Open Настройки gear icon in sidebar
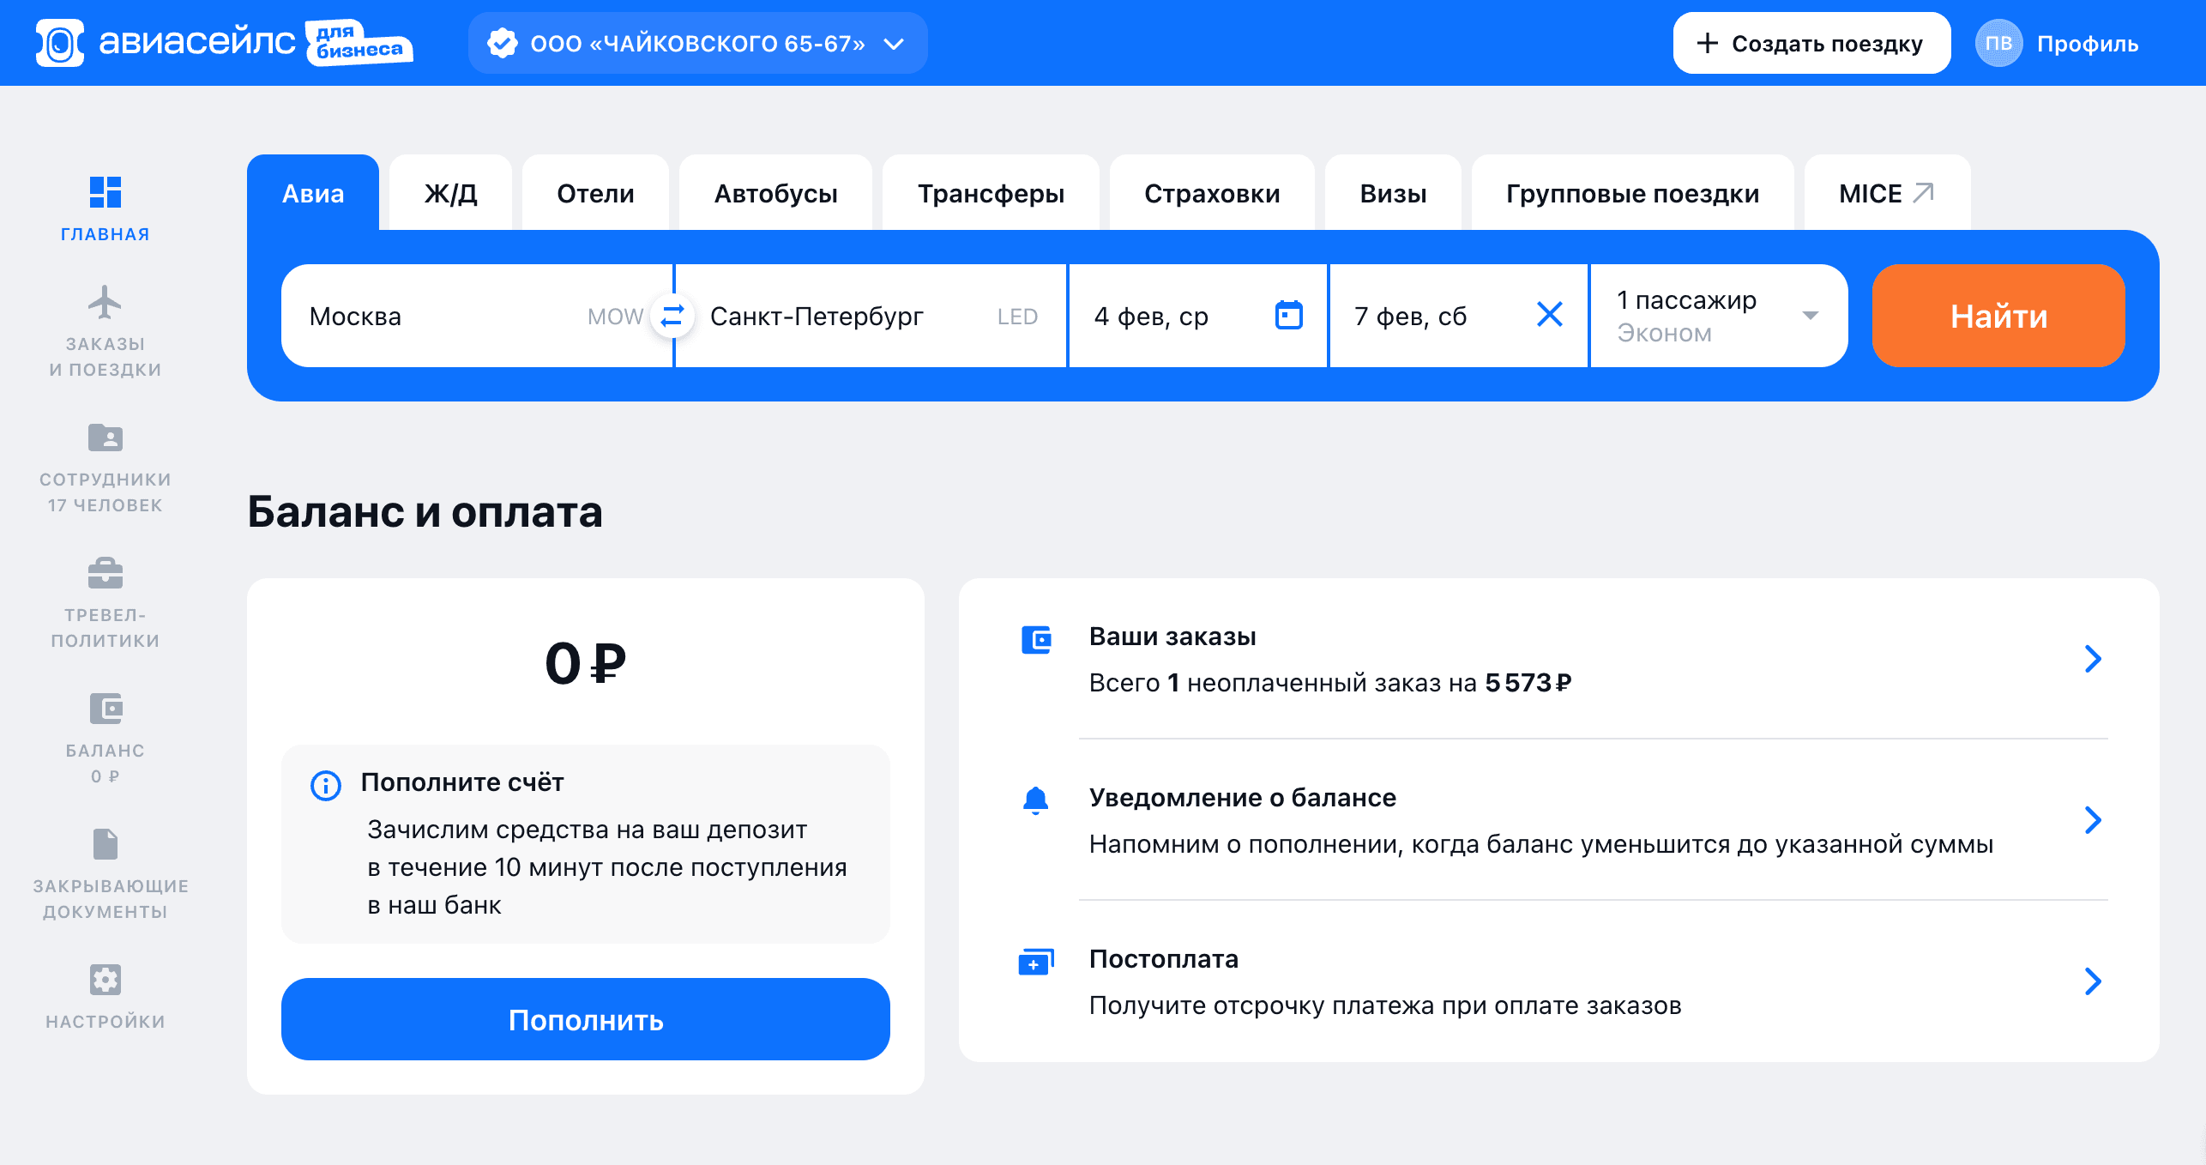Viewport: 2206px width, 1165px height. click(105, 980)
